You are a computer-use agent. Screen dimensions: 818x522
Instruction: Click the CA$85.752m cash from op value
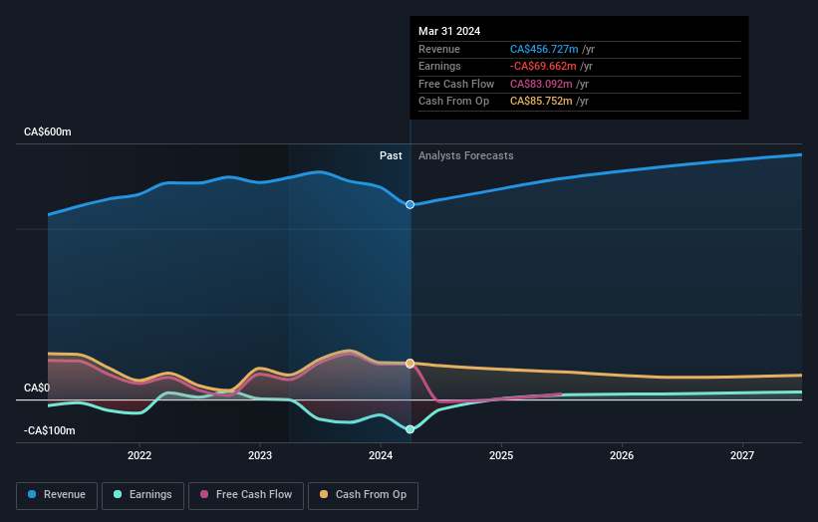[x=541, y=102]
